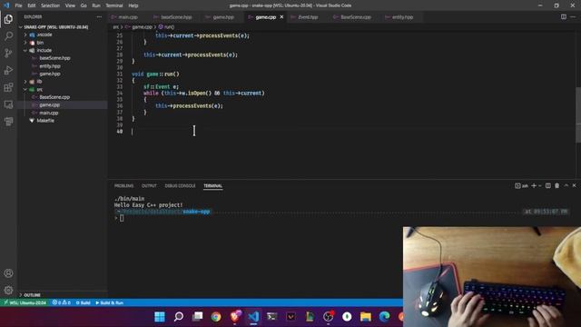Click the Build status bar button
This screenshot has width=581, height=327.
[x=83, y=302]
